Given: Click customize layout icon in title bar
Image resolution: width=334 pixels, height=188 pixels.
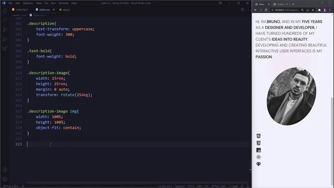Looking at the screenshot, I should pos(220,3).
